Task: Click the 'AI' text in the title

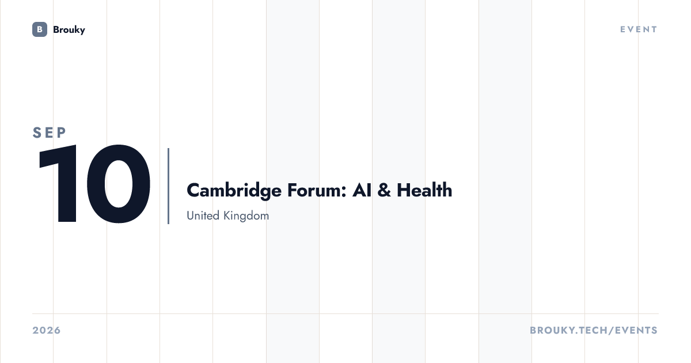Action: [x=362, y=191]
